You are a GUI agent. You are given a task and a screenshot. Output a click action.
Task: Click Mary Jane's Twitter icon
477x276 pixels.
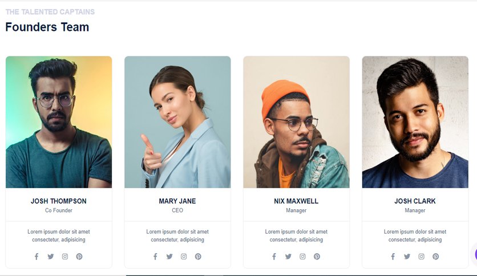169,257
